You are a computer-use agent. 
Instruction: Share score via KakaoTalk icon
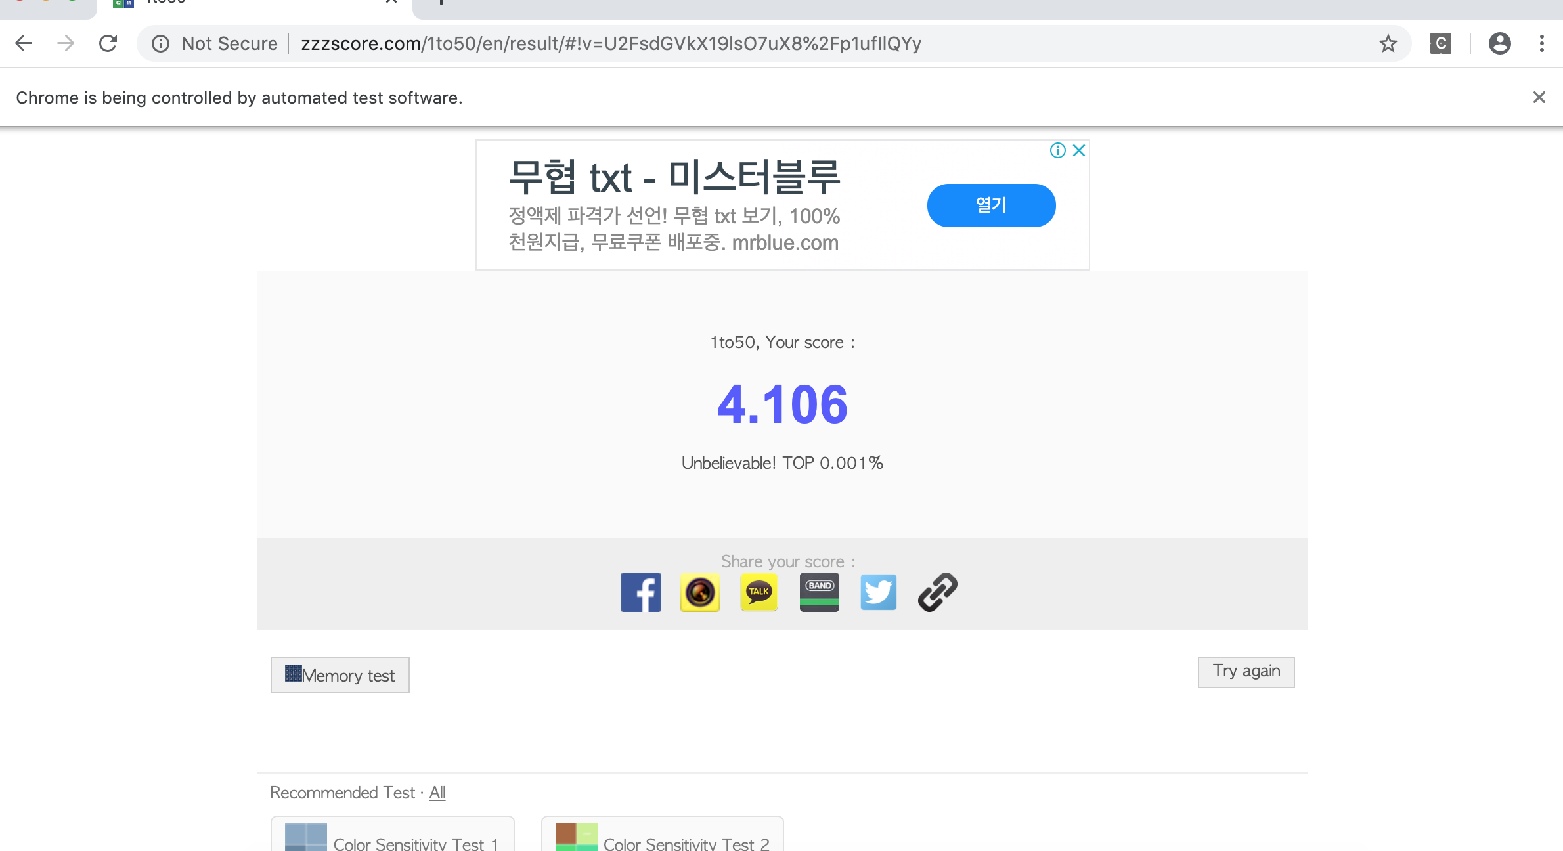pyautogui.click(x=759, y=592)
